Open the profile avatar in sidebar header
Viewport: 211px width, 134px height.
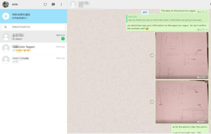click(6, 4)
